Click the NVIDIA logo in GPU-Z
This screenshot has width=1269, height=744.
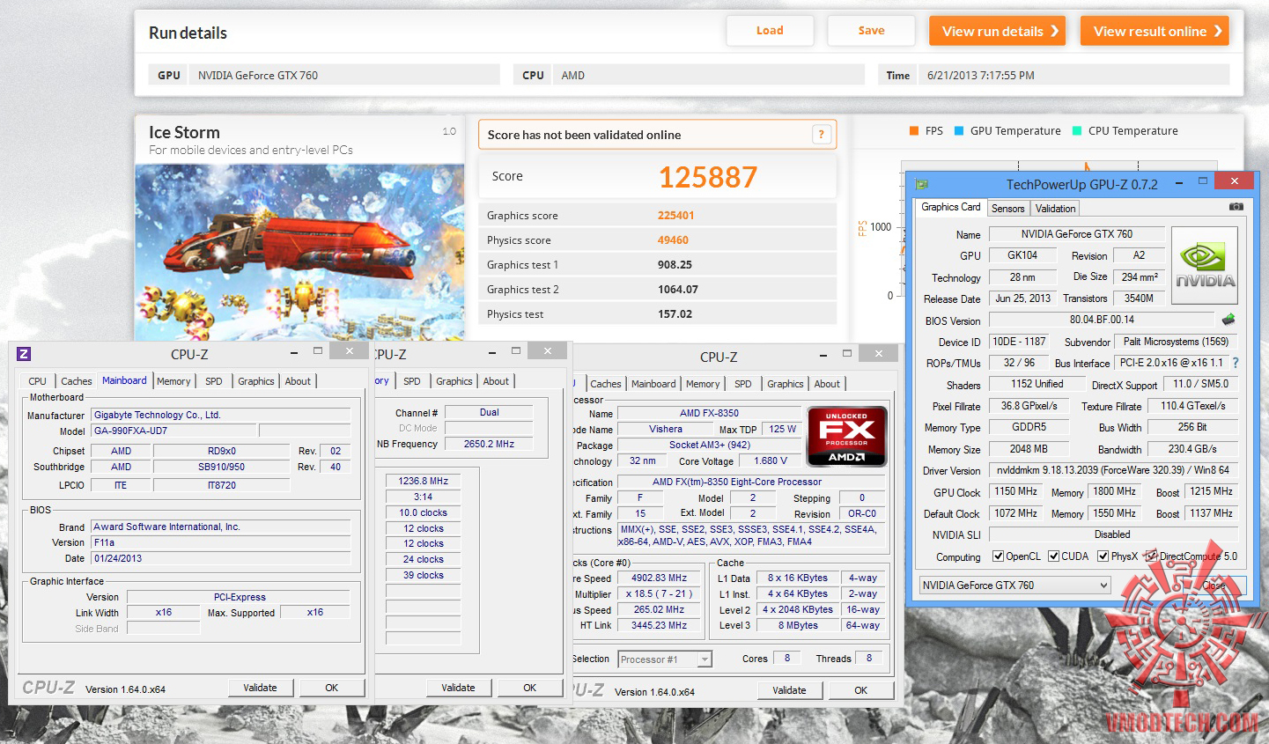point(1205,267)
